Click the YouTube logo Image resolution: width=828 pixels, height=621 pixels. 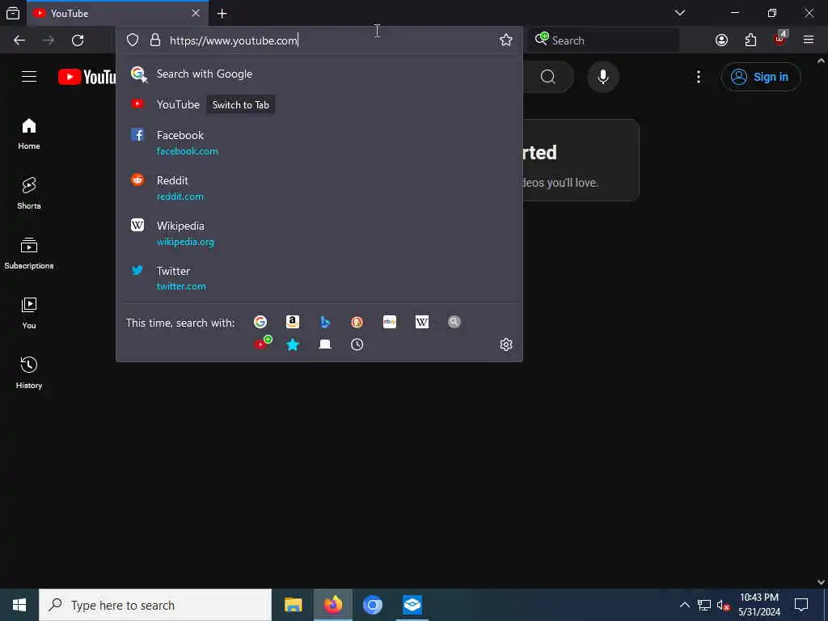pyautogui.click(x=87, y=77)
